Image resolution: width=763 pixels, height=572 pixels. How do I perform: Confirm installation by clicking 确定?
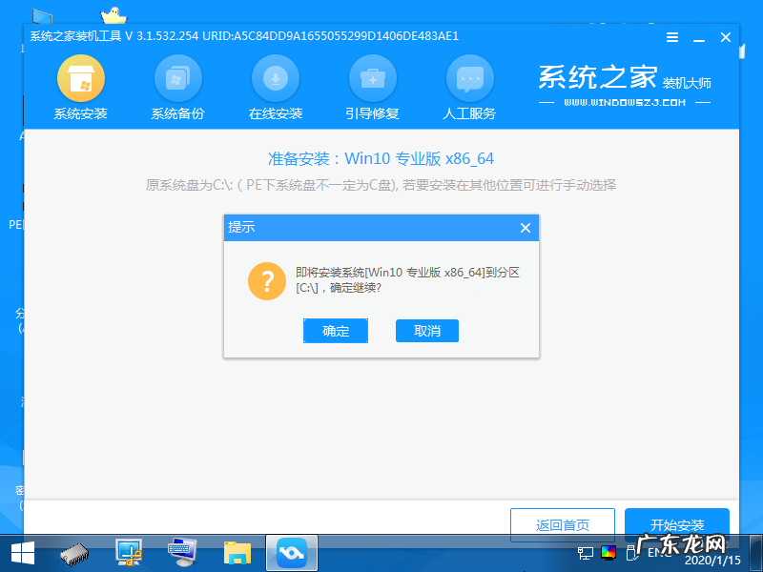tap(336, 331)
